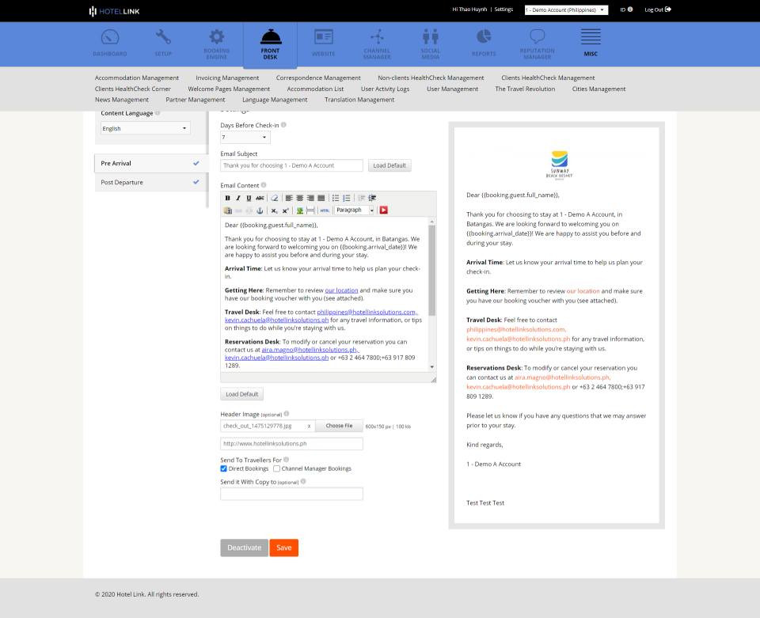Open the Paragraph format dropdown
The width and height of the screenshot is (760, 618).
click(x=354, y=210)
